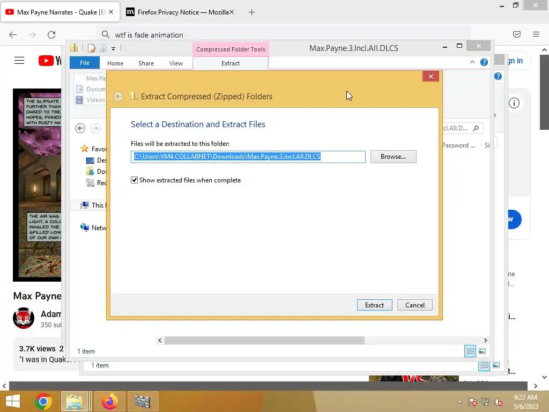Select Network in Explorer sidebar
Screen dimensions: 549x412
click(x=93, y=227)
